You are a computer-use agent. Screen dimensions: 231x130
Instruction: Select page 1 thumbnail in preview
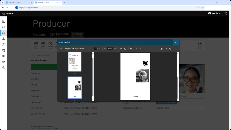[x=75, y=62]
